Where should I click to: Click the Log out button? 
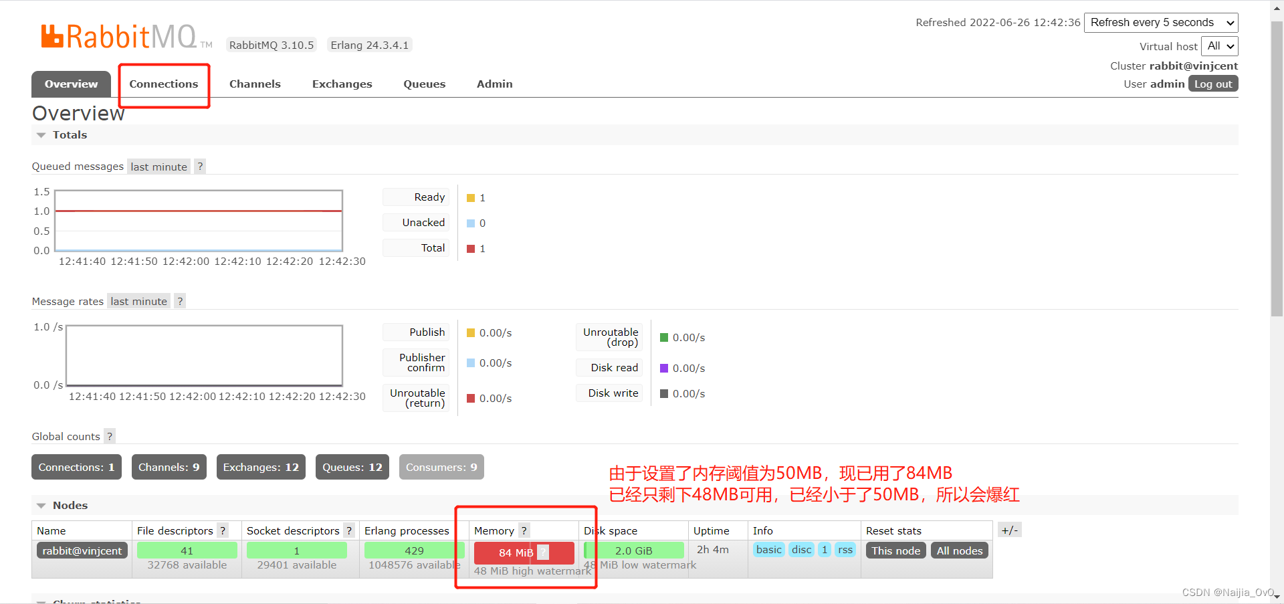[1213, 84]
